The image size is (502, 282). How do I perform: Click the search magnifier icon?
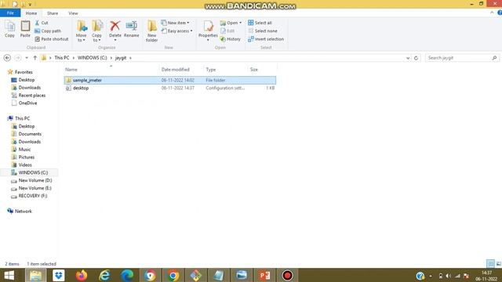[x=494, y=58]
